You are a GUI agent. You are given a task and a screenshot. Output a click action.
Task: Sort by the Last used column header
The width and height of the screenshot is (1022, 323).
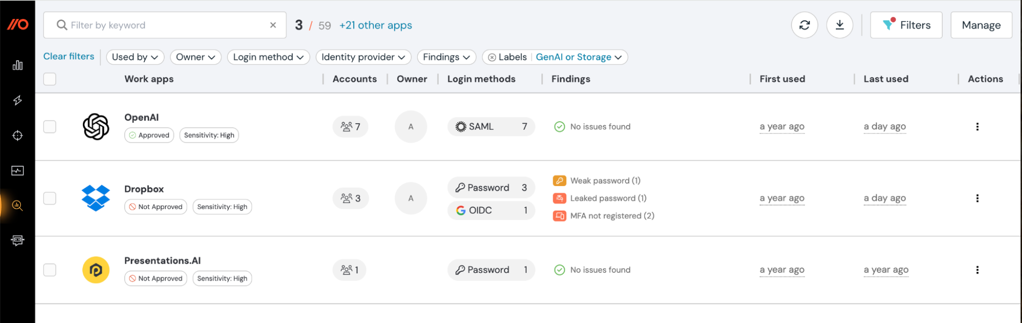coord(885,79)
